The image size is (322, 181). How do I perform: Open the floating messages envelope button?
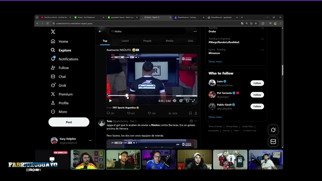pos(273,142)
